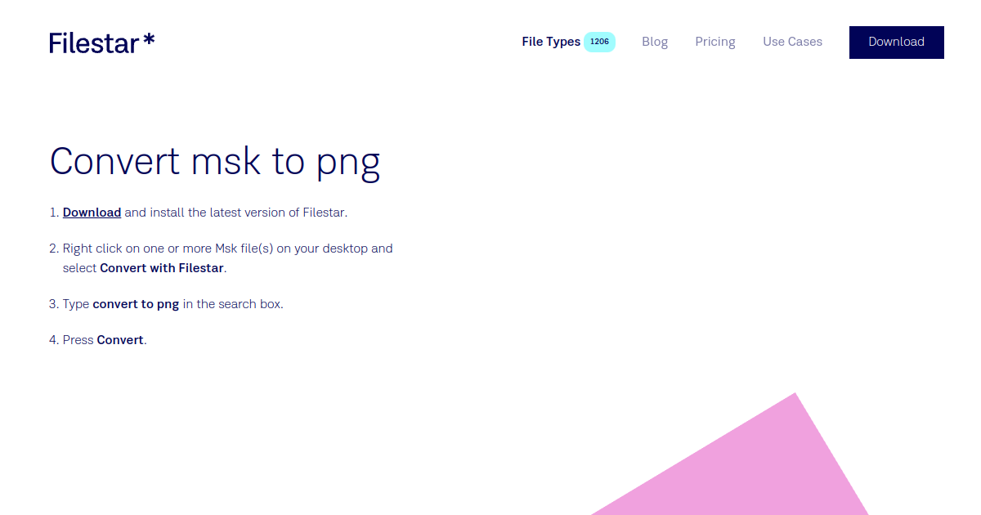Screen dimensions: 981x515
Task: Click the underlined Download link in step 1
Action: pos(92,212)
